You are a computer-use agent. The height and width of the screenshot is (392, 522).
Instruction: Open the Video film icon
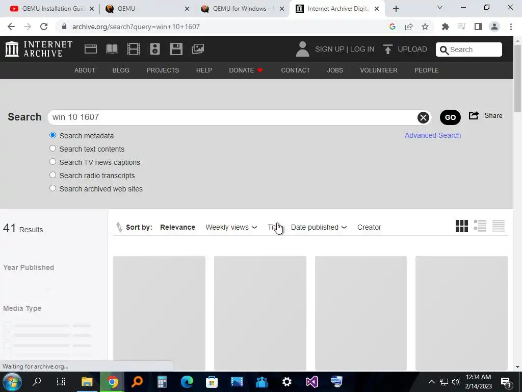pos(134,49)
